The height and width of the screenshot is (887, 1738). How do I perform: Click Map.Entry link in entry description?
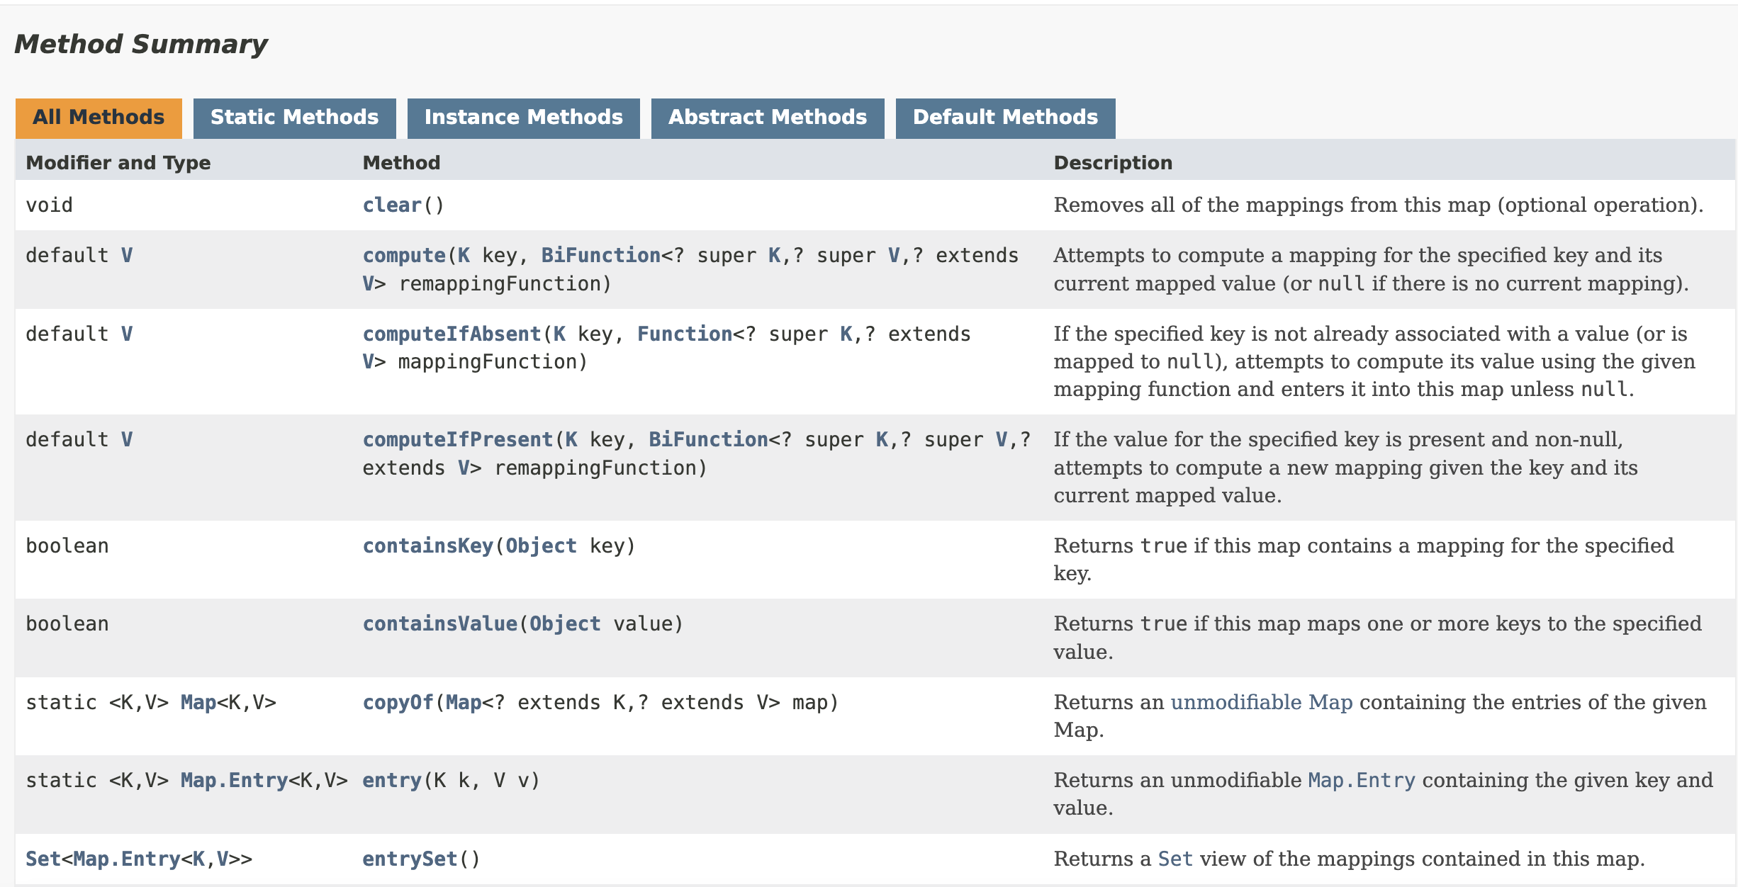pos(1361,781)
